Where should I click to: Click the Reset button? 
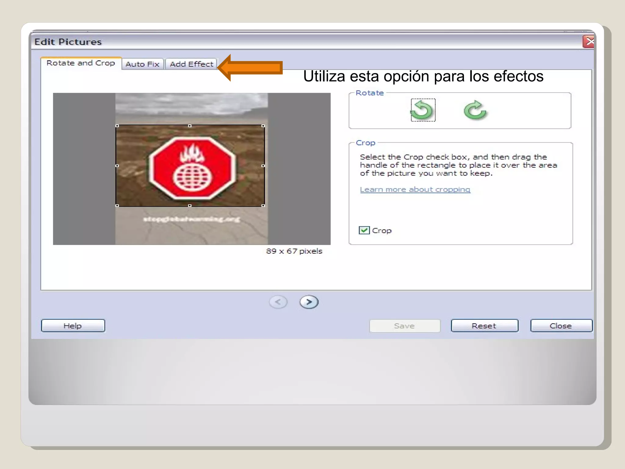pyautogui.click(x=484, y=326)
